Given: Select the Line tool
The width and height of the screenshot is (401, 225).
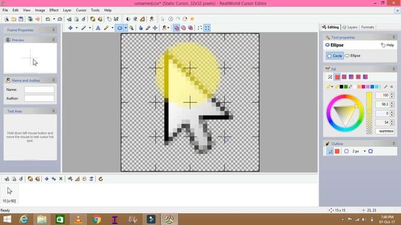Looking at the screenshot, I should pos(83,28).
